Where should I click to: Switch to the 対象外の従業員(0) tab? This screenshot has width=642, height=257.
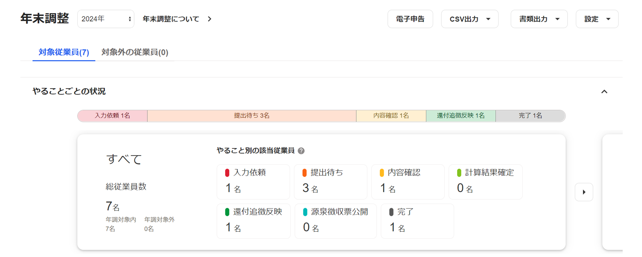[134, 52]
